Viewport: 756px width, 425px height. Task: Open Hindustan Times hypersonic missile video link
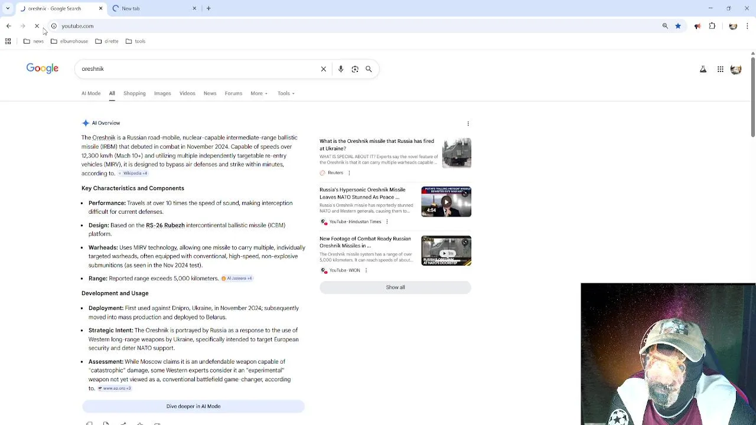(363, 194)
